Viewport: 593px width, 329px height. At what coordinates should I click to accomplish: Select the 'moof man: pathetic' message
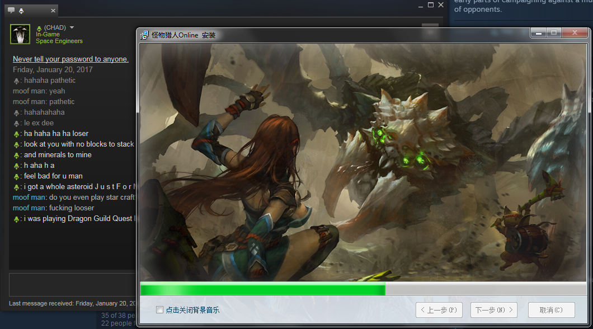click(44, 101)
